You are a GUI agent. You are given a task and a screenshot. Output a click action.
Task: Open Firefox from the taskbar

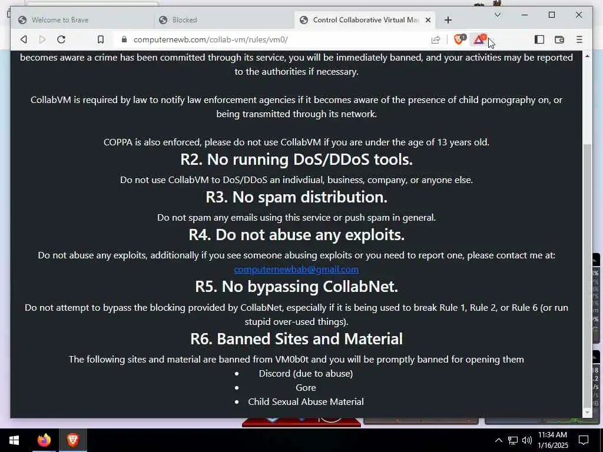tap(44, 440)
